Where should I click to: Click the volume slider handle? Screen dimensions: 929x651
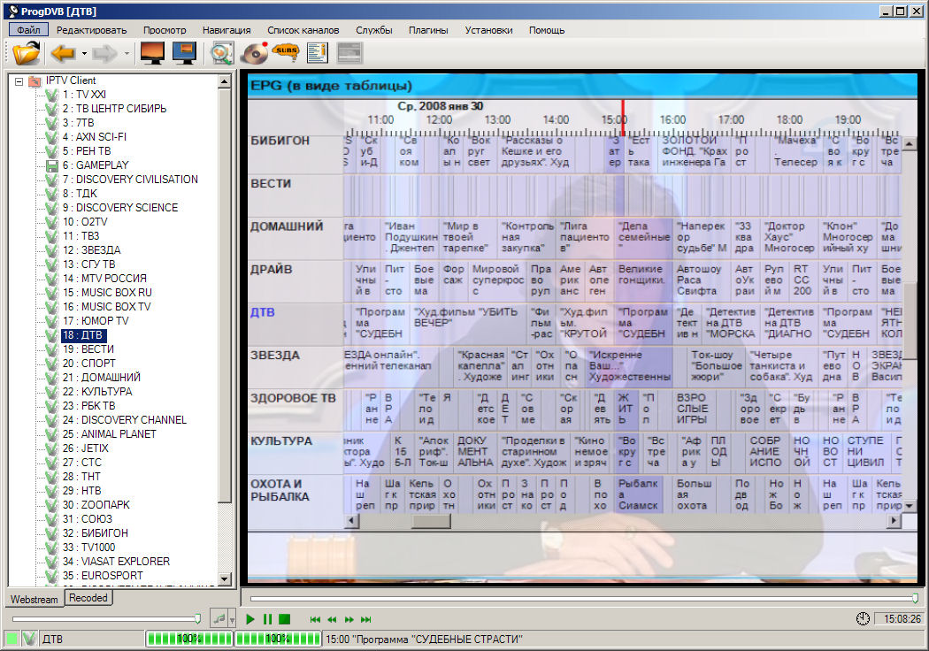pos(198,619)
